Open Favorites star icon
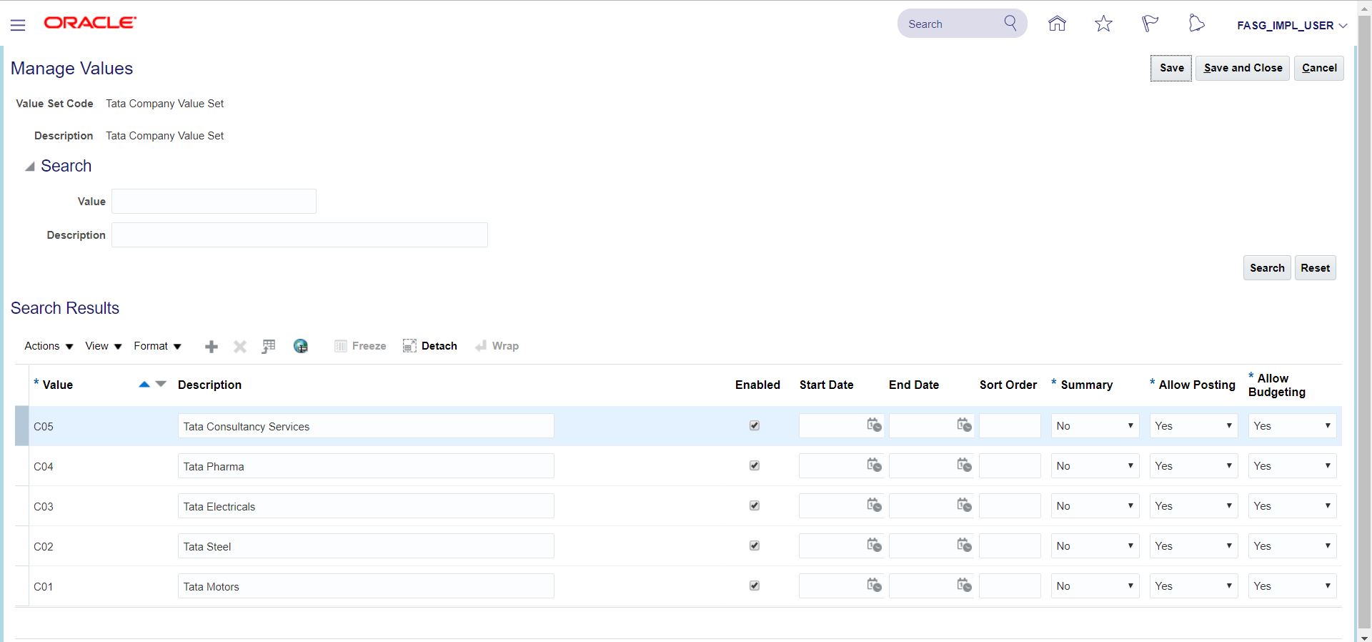This screenshot has height=642, width=1372. pos(1103,24)
